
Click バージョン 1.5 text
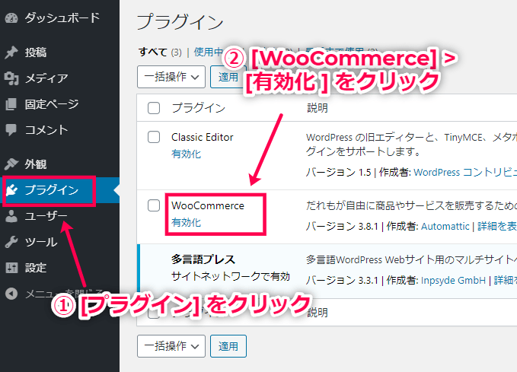338,172
